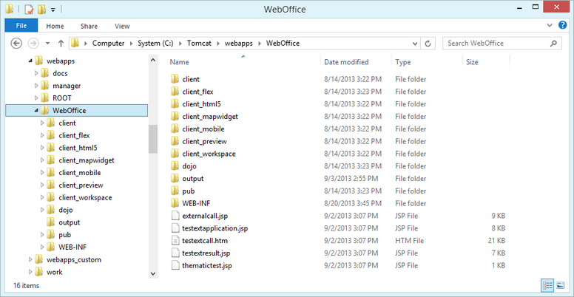Collapse the webapps tree node
This screenshot has width=574, height=297.
point(30,61)
